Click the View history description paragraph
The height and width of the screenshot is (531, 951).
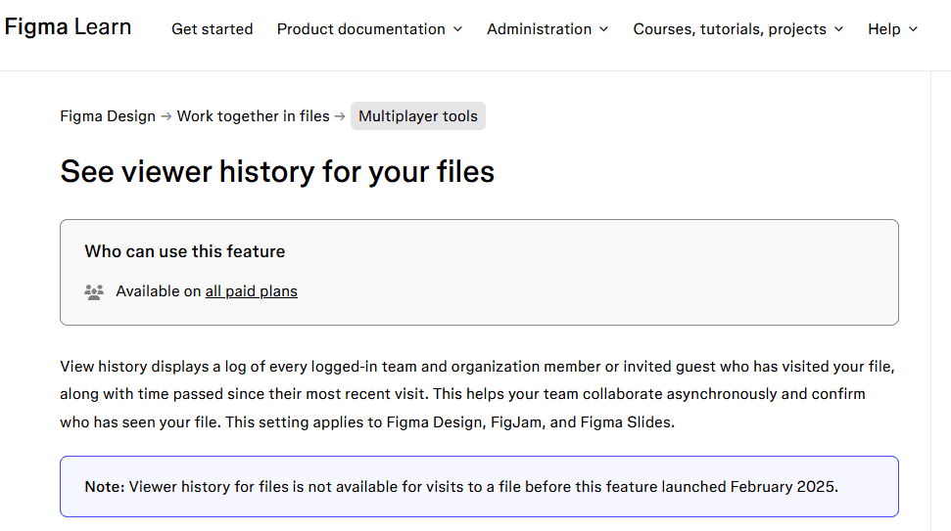(478, 394)
